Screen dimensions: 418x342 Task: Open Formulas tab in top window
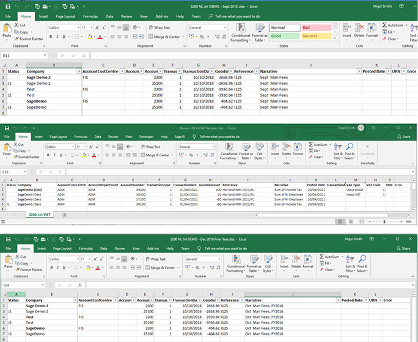click(x=90, y=16)
